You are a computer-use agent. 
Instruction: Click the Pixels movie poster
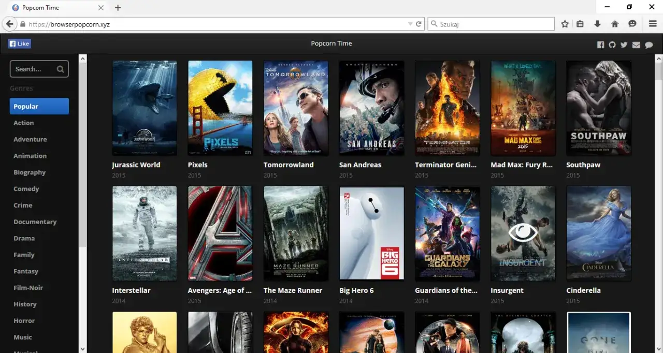pyautogui.click(x=220, y=108)
